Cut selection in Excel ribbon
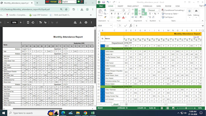Screen dimensions: 206x116 (x=105, y=10)
